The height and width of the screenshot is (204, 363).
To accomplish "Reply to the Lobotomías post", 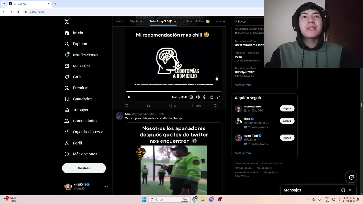I will pos(126,106).
